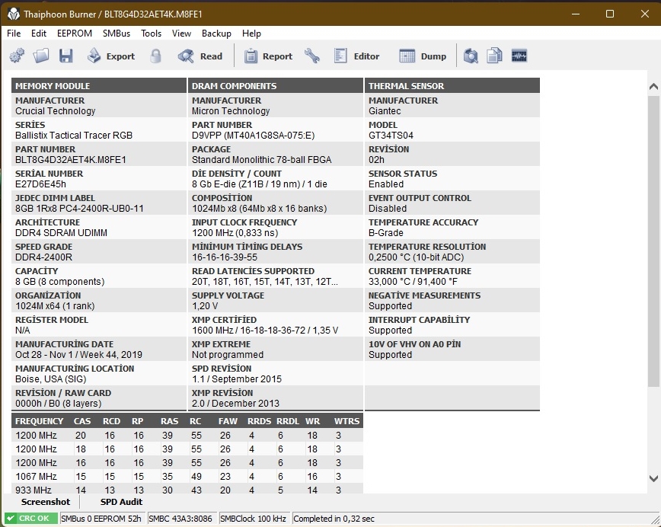Click SMBC 43A3:8086 status entry
The height and width of the screenshot is (527, 661).
(180, 519)
